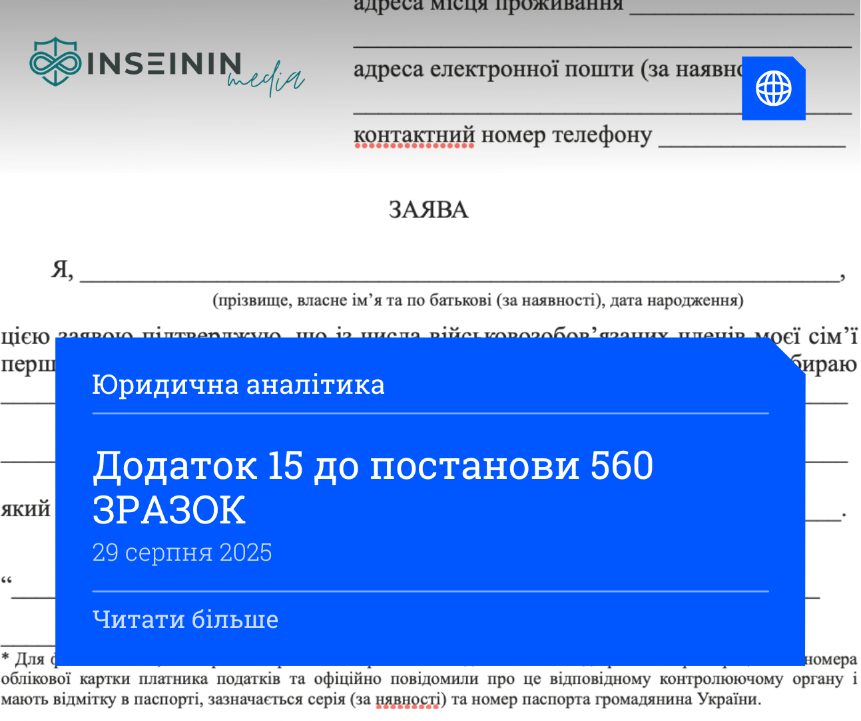861x721 pixels.
Task: Click the date '29 серпня 2025'
Action: point(182,552)
